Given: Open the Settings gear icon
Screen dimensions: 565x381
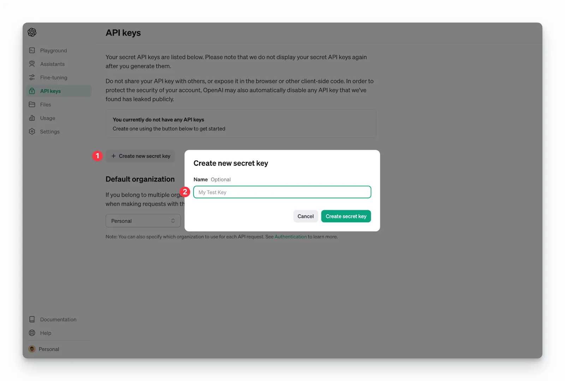Looking at the screenshot, I should 32,131.
